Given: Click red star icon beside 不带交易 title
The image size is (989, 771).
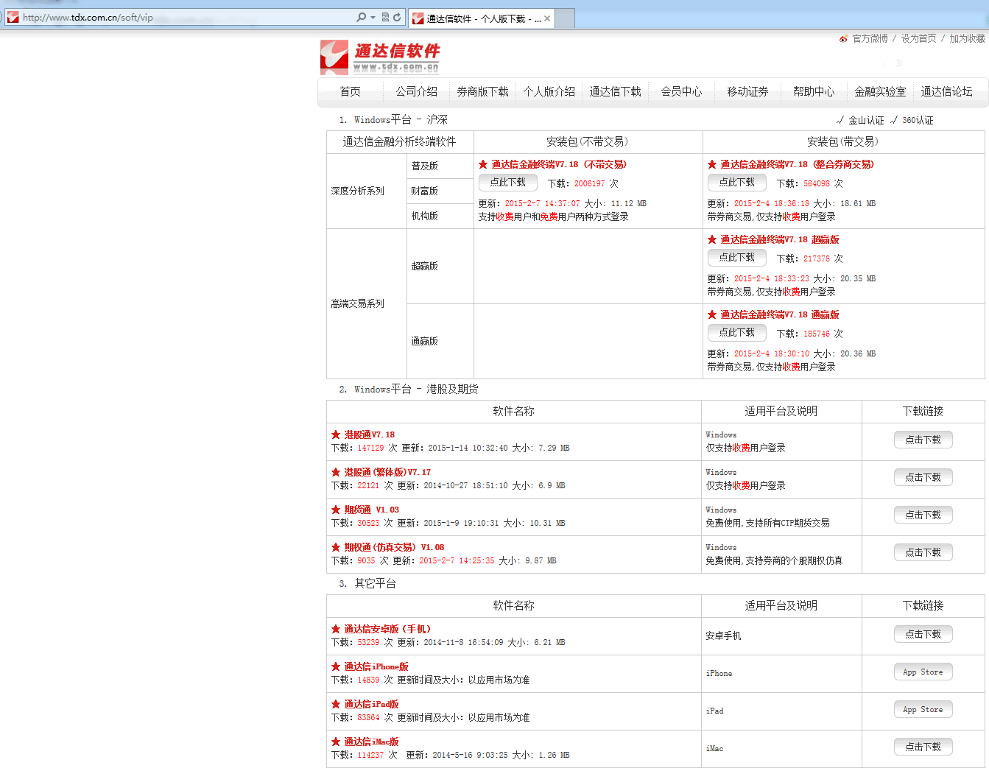Looking at the screenshot, I should pyautogui.click(x=483, y=164).
